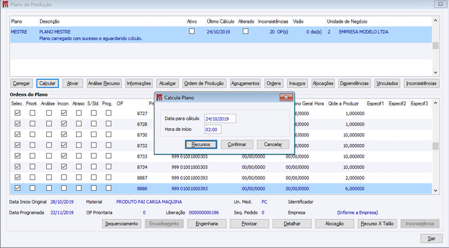Toggle Incon. checkbox for OP 8730

click(x=64, y=134)
